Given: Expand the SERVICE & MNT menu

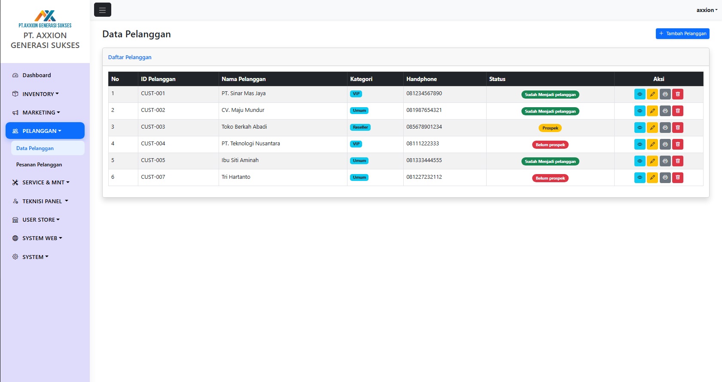Looking at the screenshot, I should pyautogui.click(x=45, y=182).
